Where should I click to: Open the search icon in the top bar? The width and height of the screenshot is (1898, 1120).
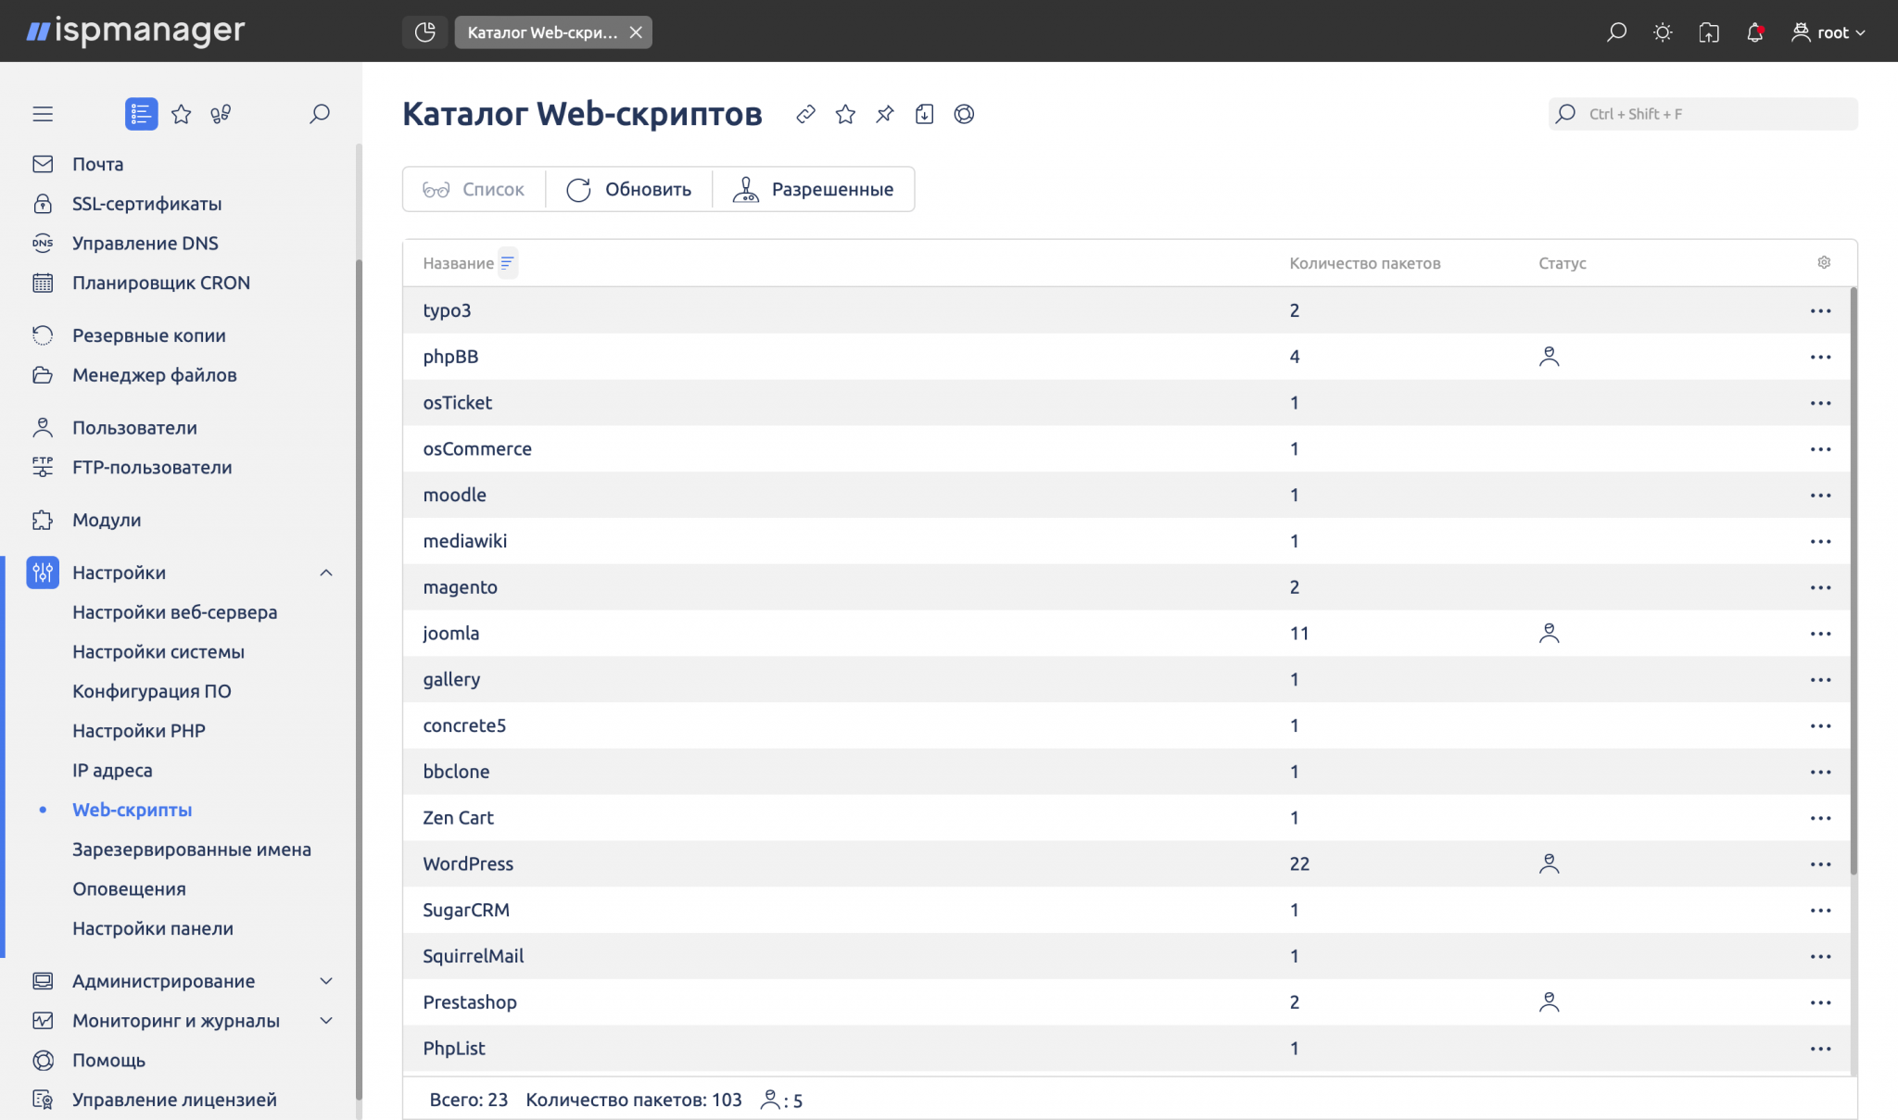coord(1616,31)
